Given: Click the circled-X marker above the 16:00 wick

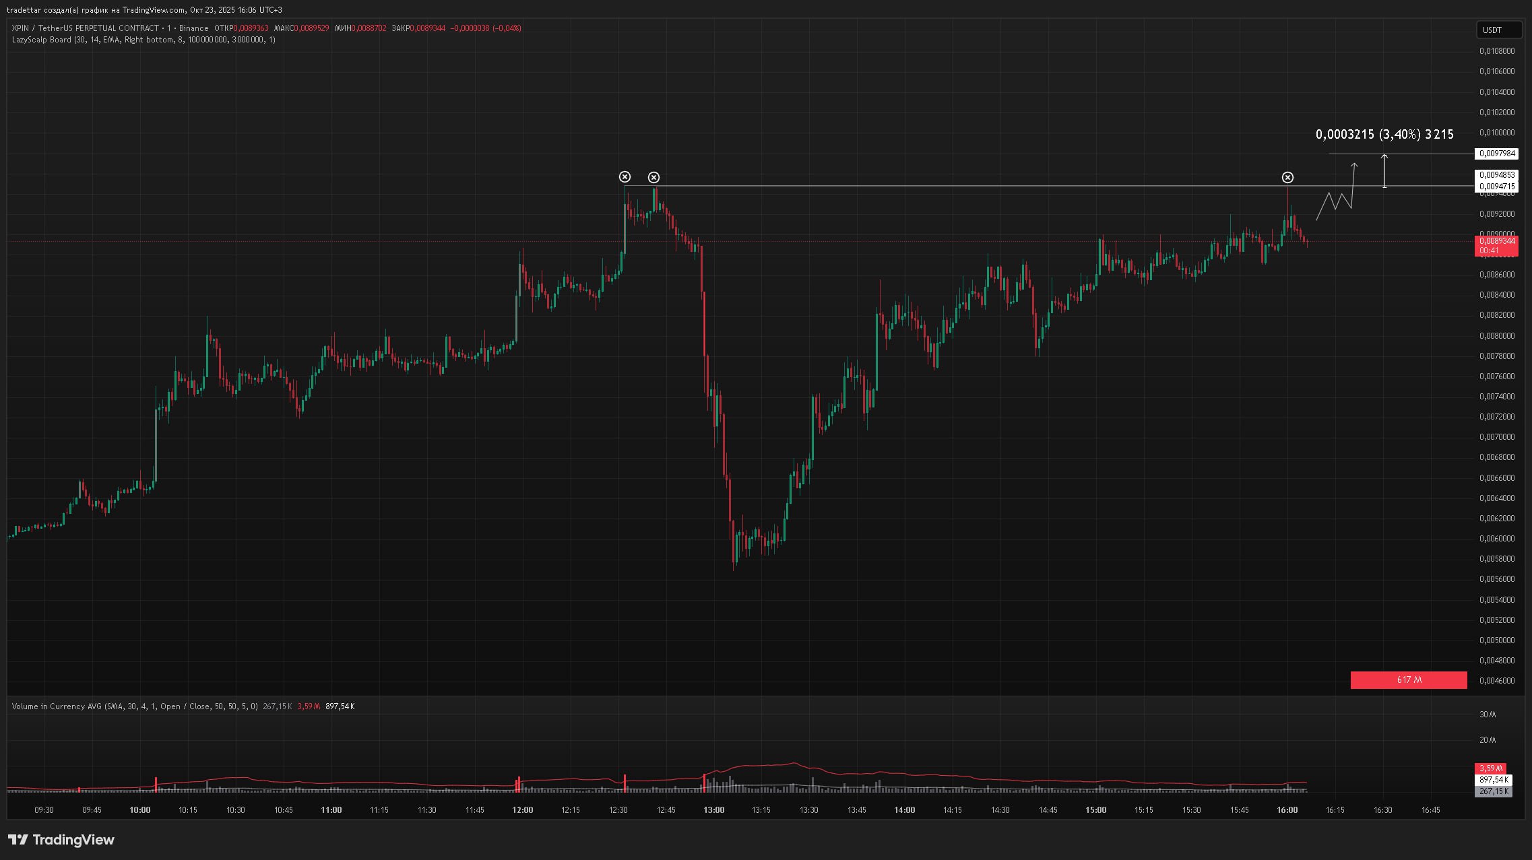Looking at the screenshot, I should [1287, 178].
